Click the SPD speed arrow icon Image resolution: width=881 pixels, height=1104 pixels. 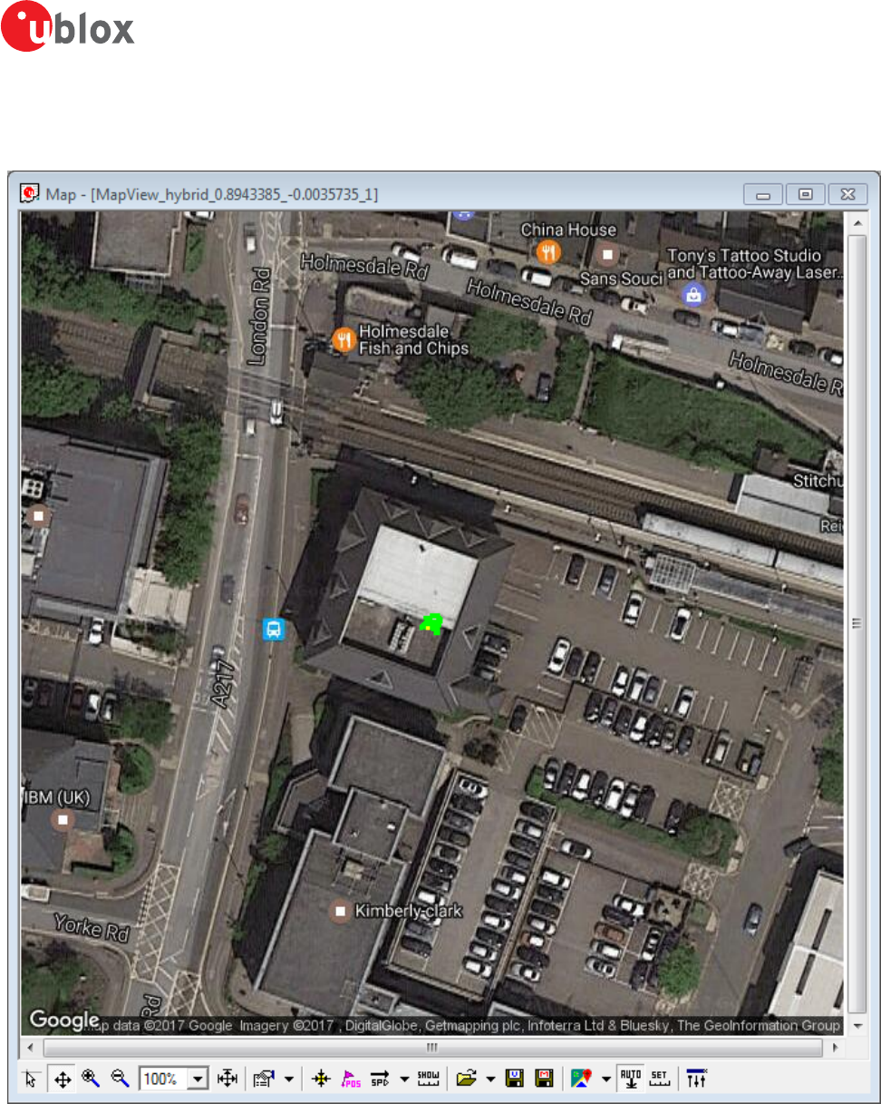pyautogui.click(x=380, y=1080)
